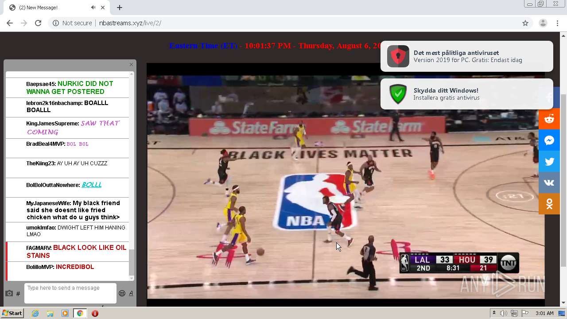Open the Windows Start menu
This screenshot has width=567, height=319.
tap(12, 313)
